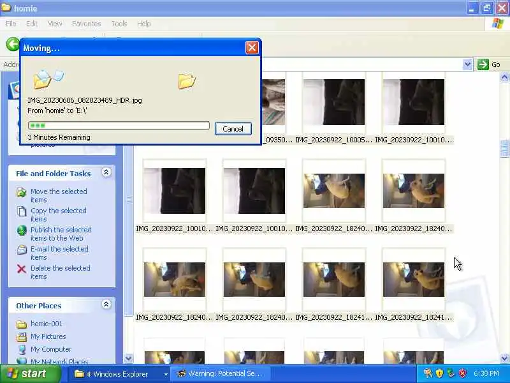Click the 6:38 PM clock
The height and width of the screenshot is (383, 510).
tap(486, 373)
